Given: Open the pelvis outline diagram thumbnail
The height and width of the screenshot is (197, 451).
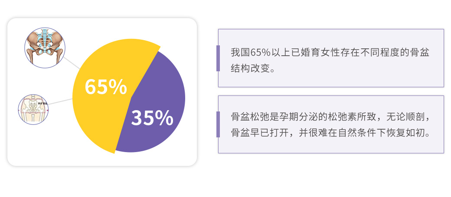Looking at the screenshot, I should pos(34,109).
